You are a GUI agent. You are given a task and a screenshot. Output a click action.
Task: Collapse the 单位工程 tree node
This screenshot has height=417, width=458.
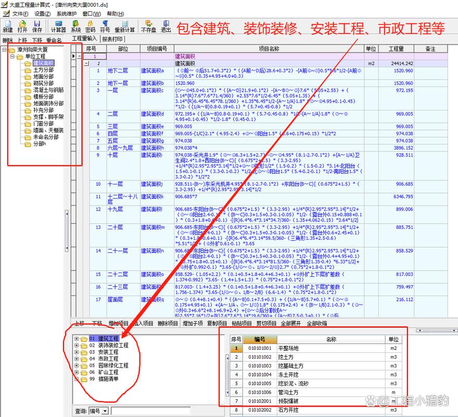[13, 56]
